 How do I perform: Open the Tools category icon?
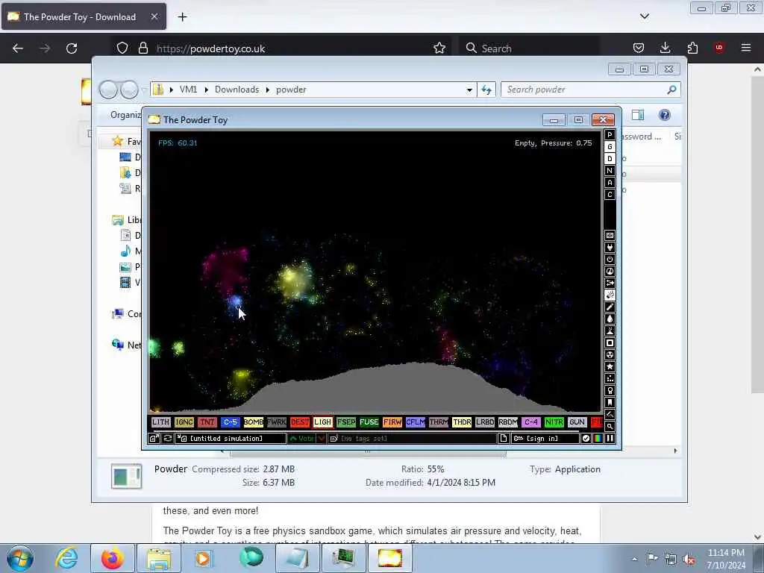click(x=610, y=391)
